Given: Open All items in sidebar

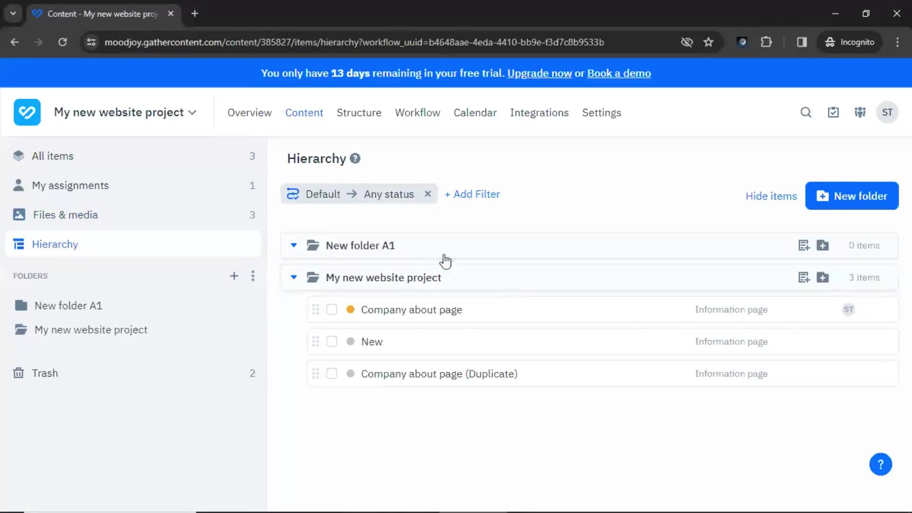Looking at the screenshot, I should tap(133, 156).
